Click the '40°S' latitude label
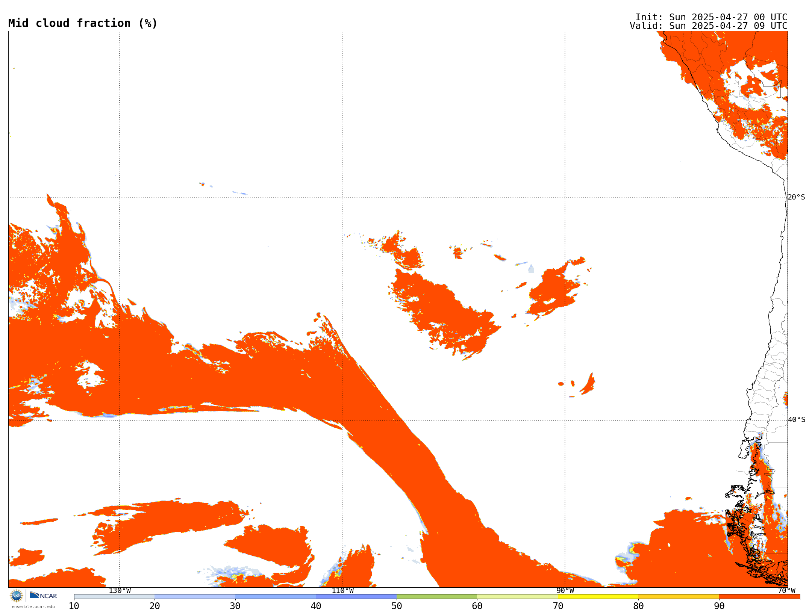 797,420
